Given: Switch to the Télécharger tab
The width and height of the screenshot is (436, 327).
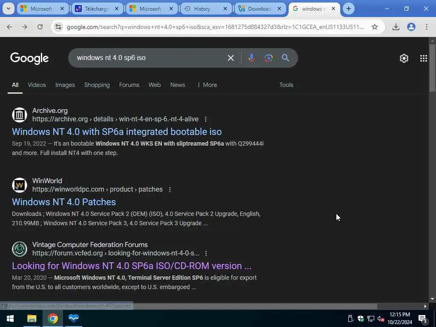Looking at the screenshot, I should [x=97, y=9].
